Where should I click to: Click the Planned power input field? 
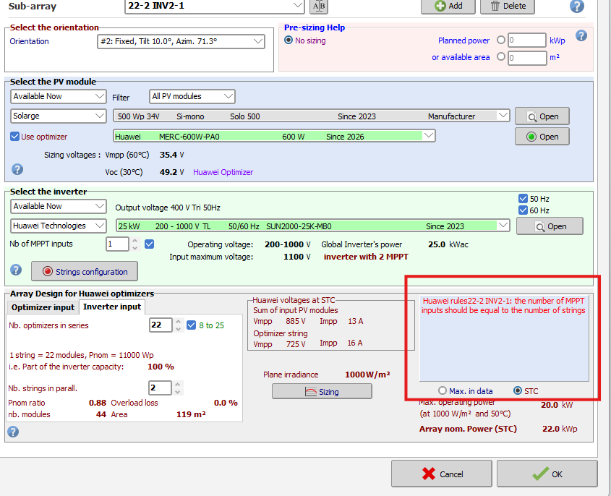[526, 41]
